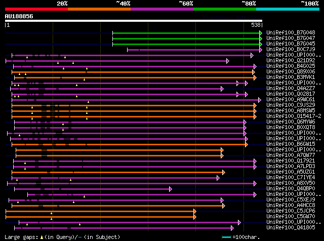Click the end arrowhead of the A9WC61 alignment

(260, 100)
